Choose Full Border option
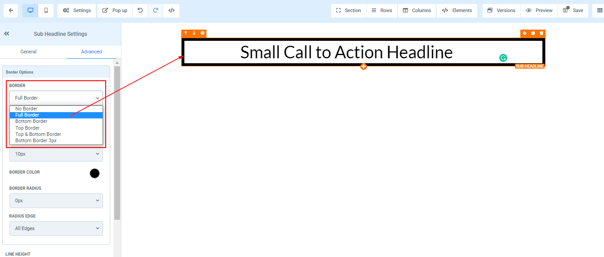 coord(56,115)
